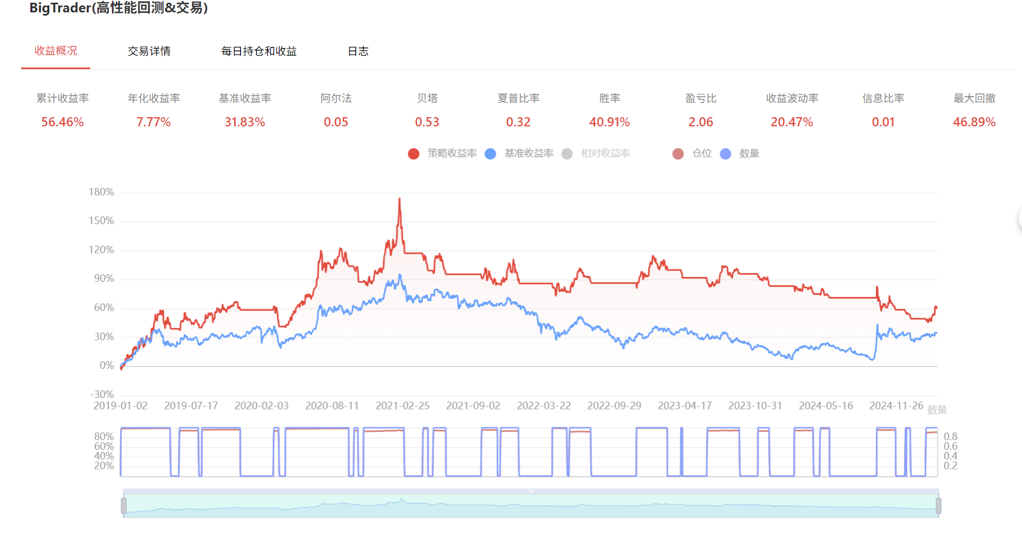Hide the 仓位 series via legend dot
Viewport: 1022px width, 554px height.
point(678,154)
